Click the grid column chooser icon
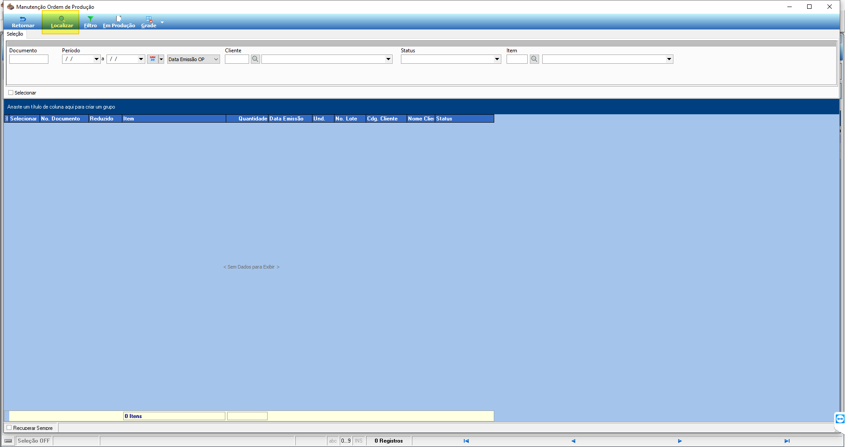The image size is (845, 447). coord(7,119)
